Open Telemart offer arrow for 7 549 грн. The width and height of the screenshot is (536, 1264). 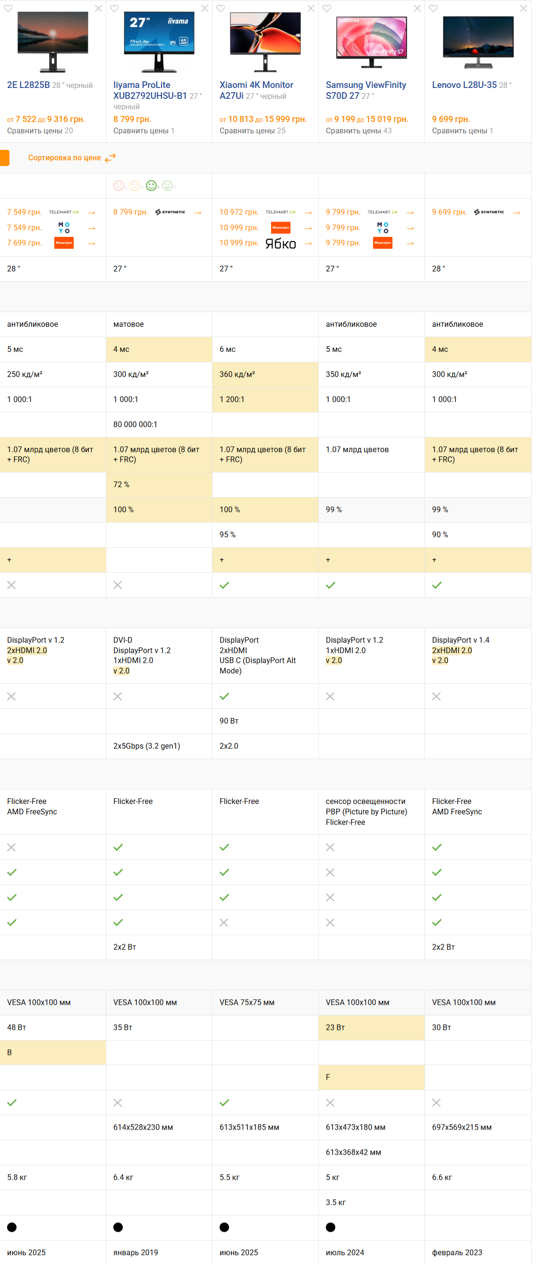coord(92,212)
